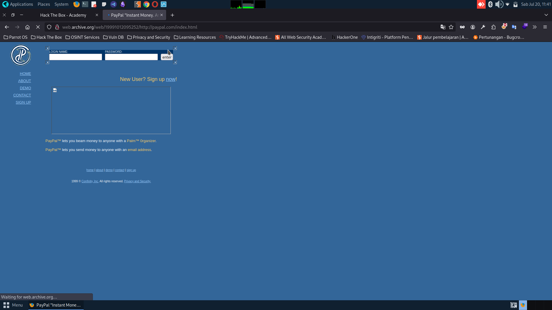Open the System menu
The width and height of the screenshot is (552, 310).
(61, 4)
